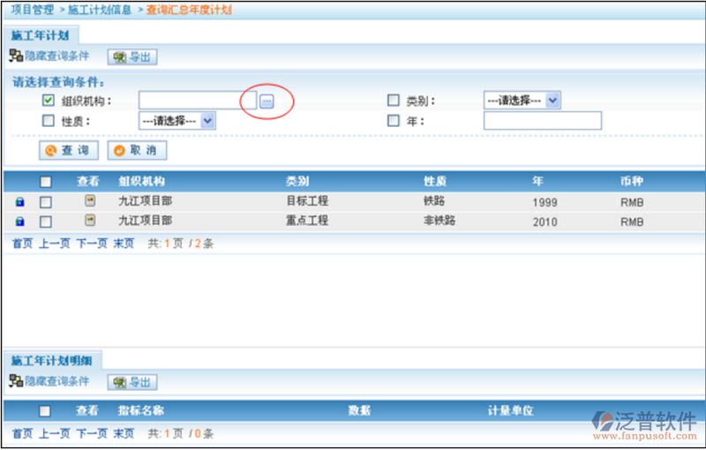Click the 目标工程 cell

[307, 200]
